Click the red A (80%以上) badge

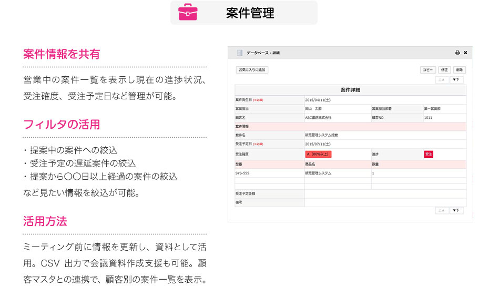click(x=318, y=155)
